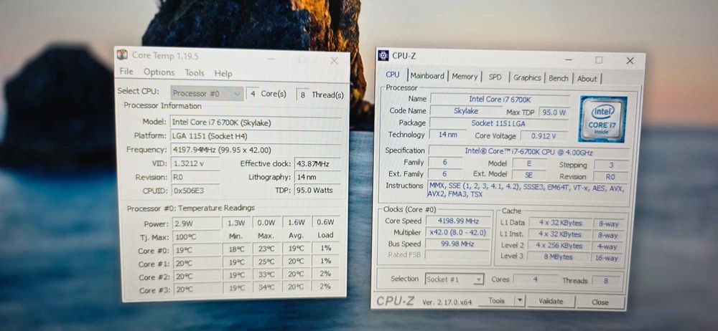This screenshot has width=718, height=331.
Task: Click the Instructions list in CPU-Z
Action: coord(526,190)
